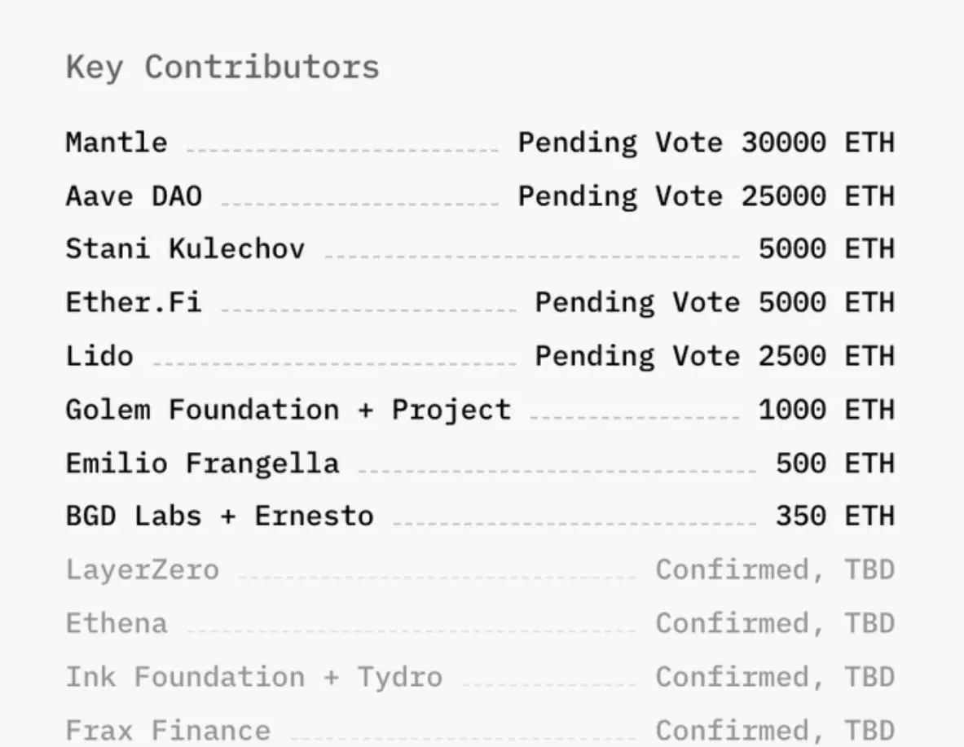Click Lido's Pending Vote 2500 ETH
The image size is (964, 747).
(715, 356)
